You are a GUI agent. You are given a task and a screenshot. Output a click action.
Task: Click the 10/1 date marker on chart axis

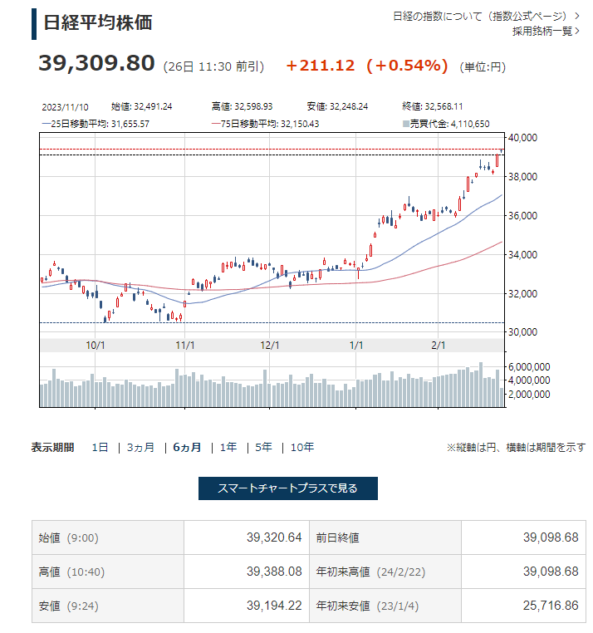pos(96,346)
